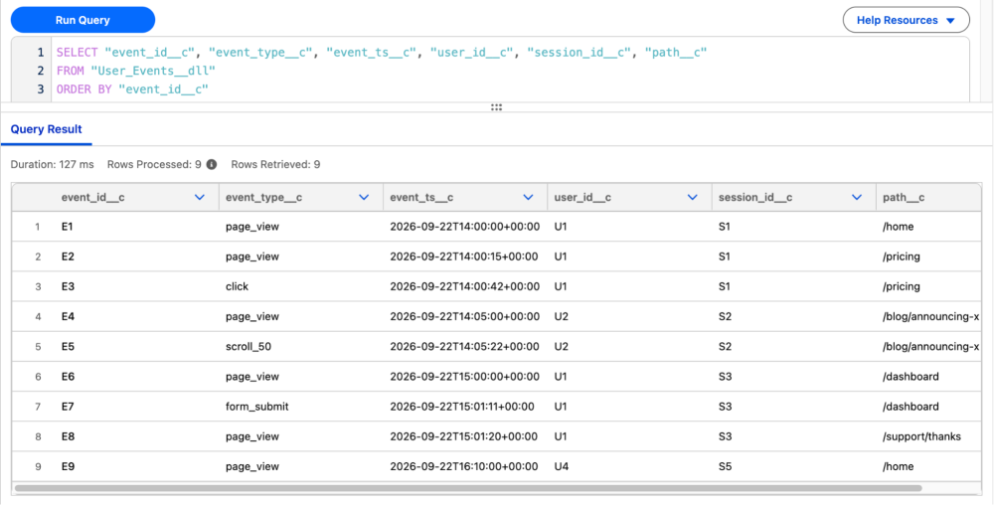Click timestamp 2026-09-22T14:05:22+00:00
This screenshot has width=994, height=505.
tap(464, 347)
